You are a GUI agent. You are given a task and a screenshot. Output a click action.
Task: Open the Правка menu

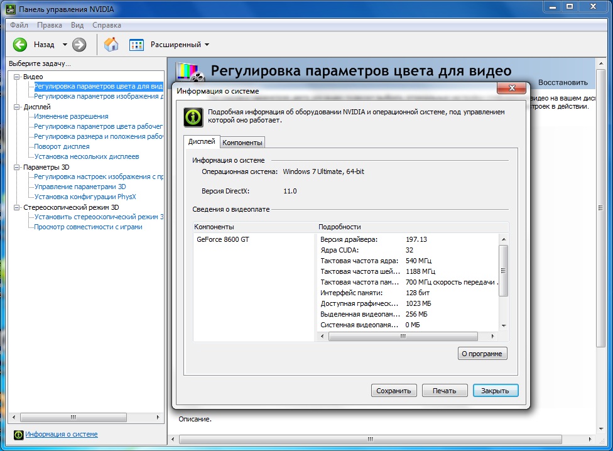(x=49, y=25)
